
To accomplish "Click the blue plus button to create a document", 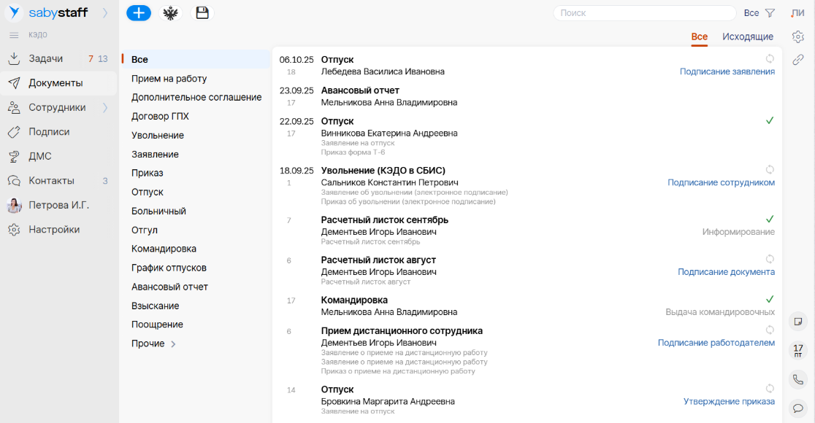I will click(139, 13).
